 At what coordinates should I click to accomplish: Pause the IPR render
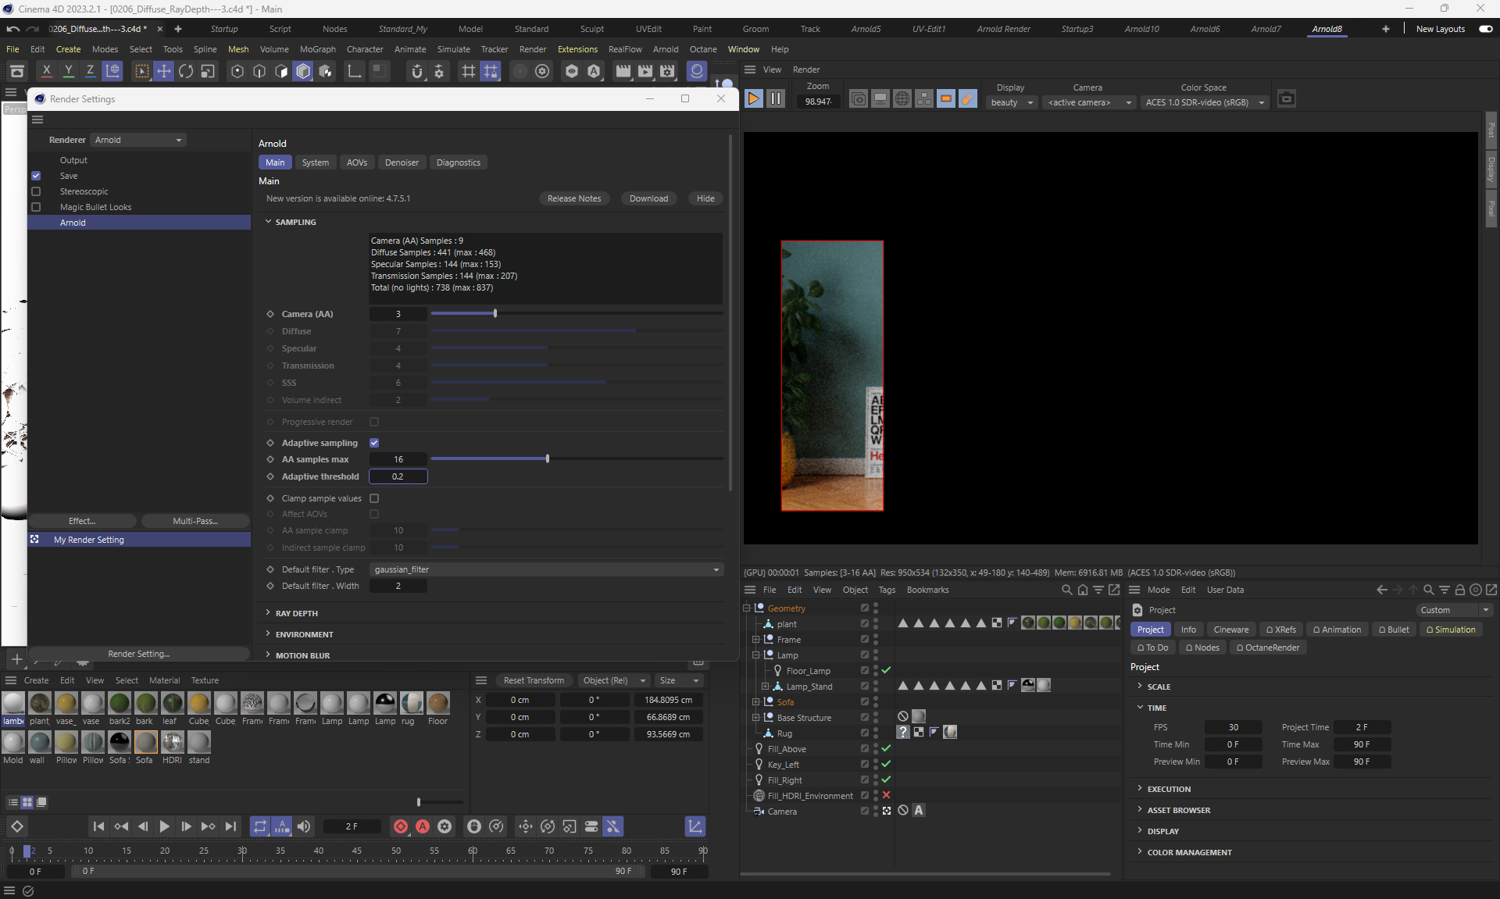[775, 98]
